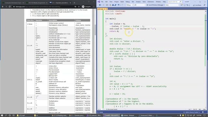The height and width of the screenshot is (117, 208).
Task: Click the No issues found indicator
Action: 112,109
